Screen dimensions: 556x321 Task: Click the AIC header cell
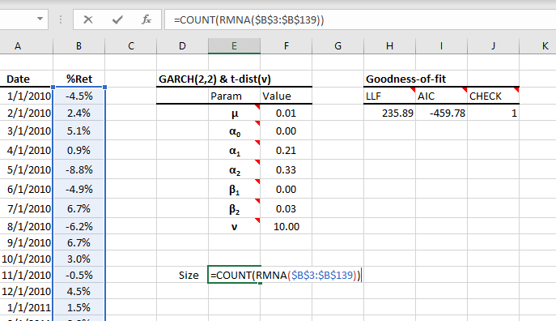pos(441,96)
